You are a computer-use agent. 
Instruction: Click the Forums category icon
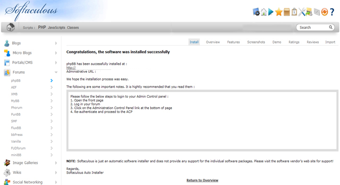[x=7, y=72]
